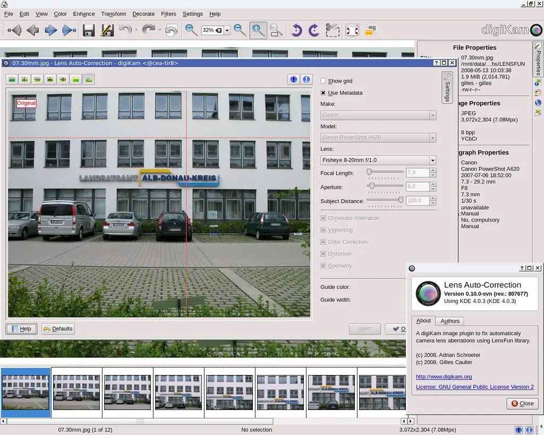
Task: Click the Defaults button
Action: (58, 329)
